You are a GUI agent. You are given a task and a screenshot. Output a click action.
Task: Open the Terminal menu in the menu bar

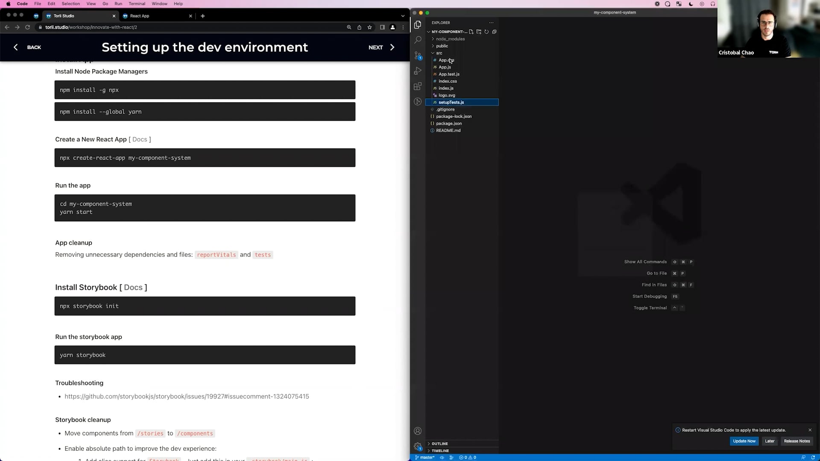coord(137,3)
